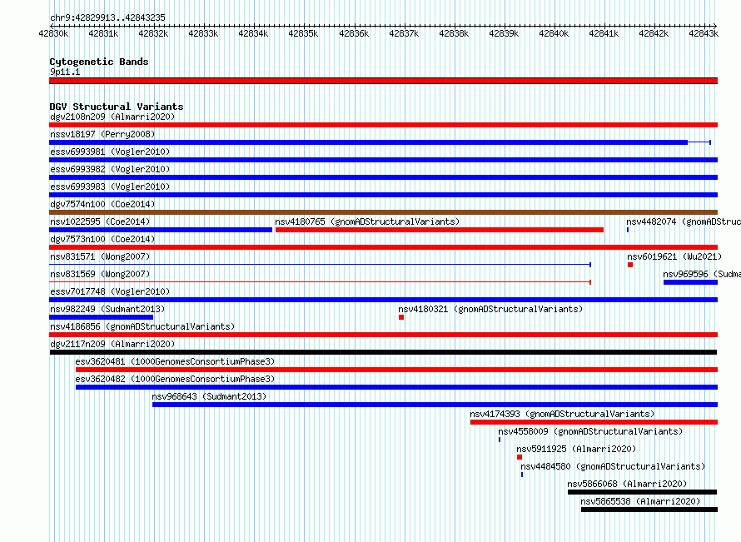Click the 9p11.1 cytogenetic band bar
This screenshot has height=542, width=741.
[x=383, y=81]
